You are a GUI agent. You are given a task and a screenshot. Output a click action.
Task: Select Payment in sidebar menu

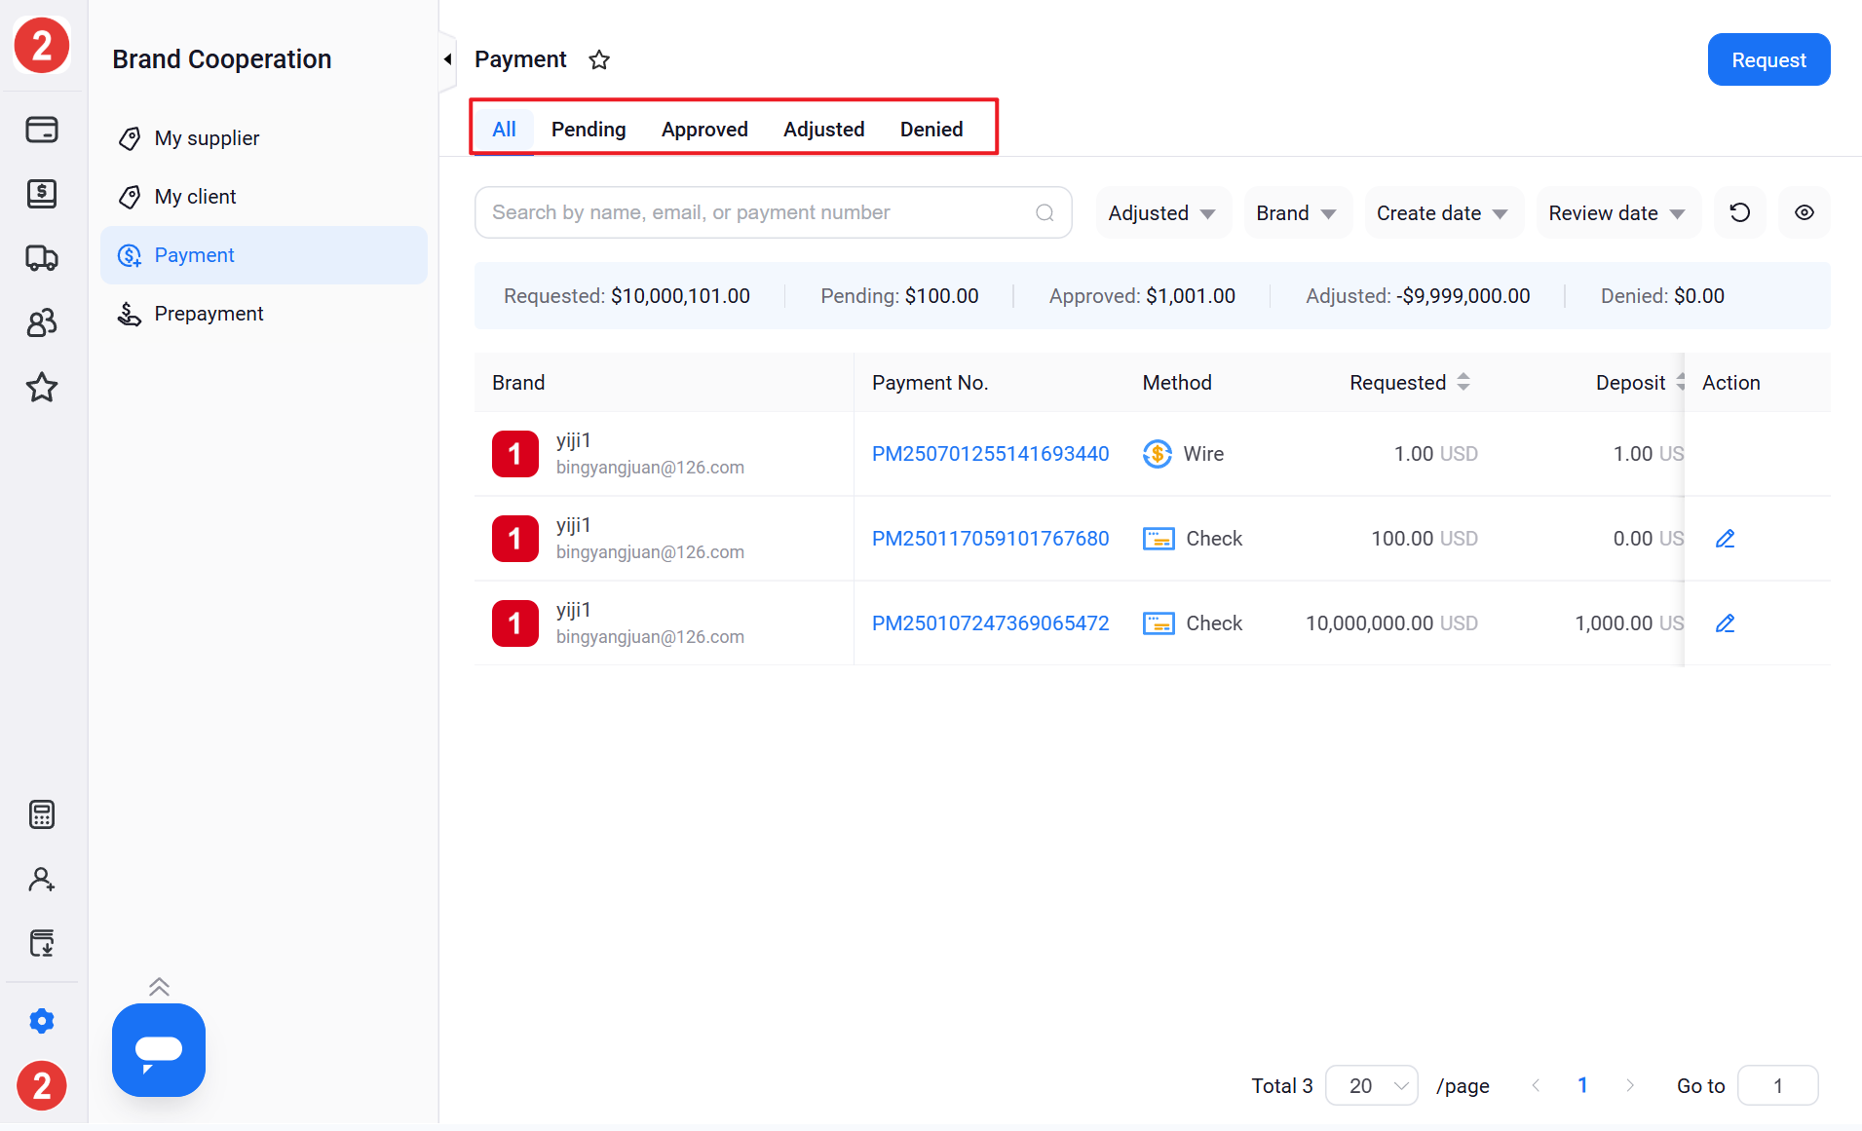(263, 255)
